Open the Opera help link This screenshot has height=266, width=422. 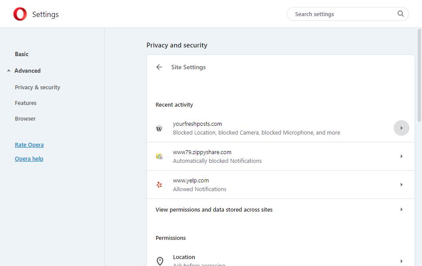tap(29, 158)
